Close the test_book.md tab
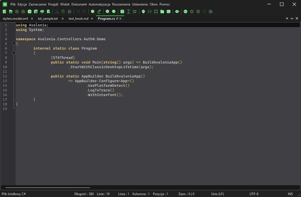The width and height of the screenshot is (301, 197). [x=92, y=19]
